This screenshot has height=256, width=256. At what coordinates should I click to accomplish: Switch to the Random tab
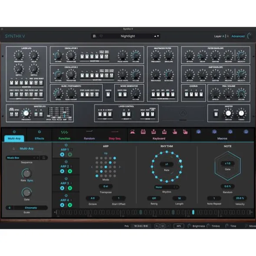pos(89,139)
